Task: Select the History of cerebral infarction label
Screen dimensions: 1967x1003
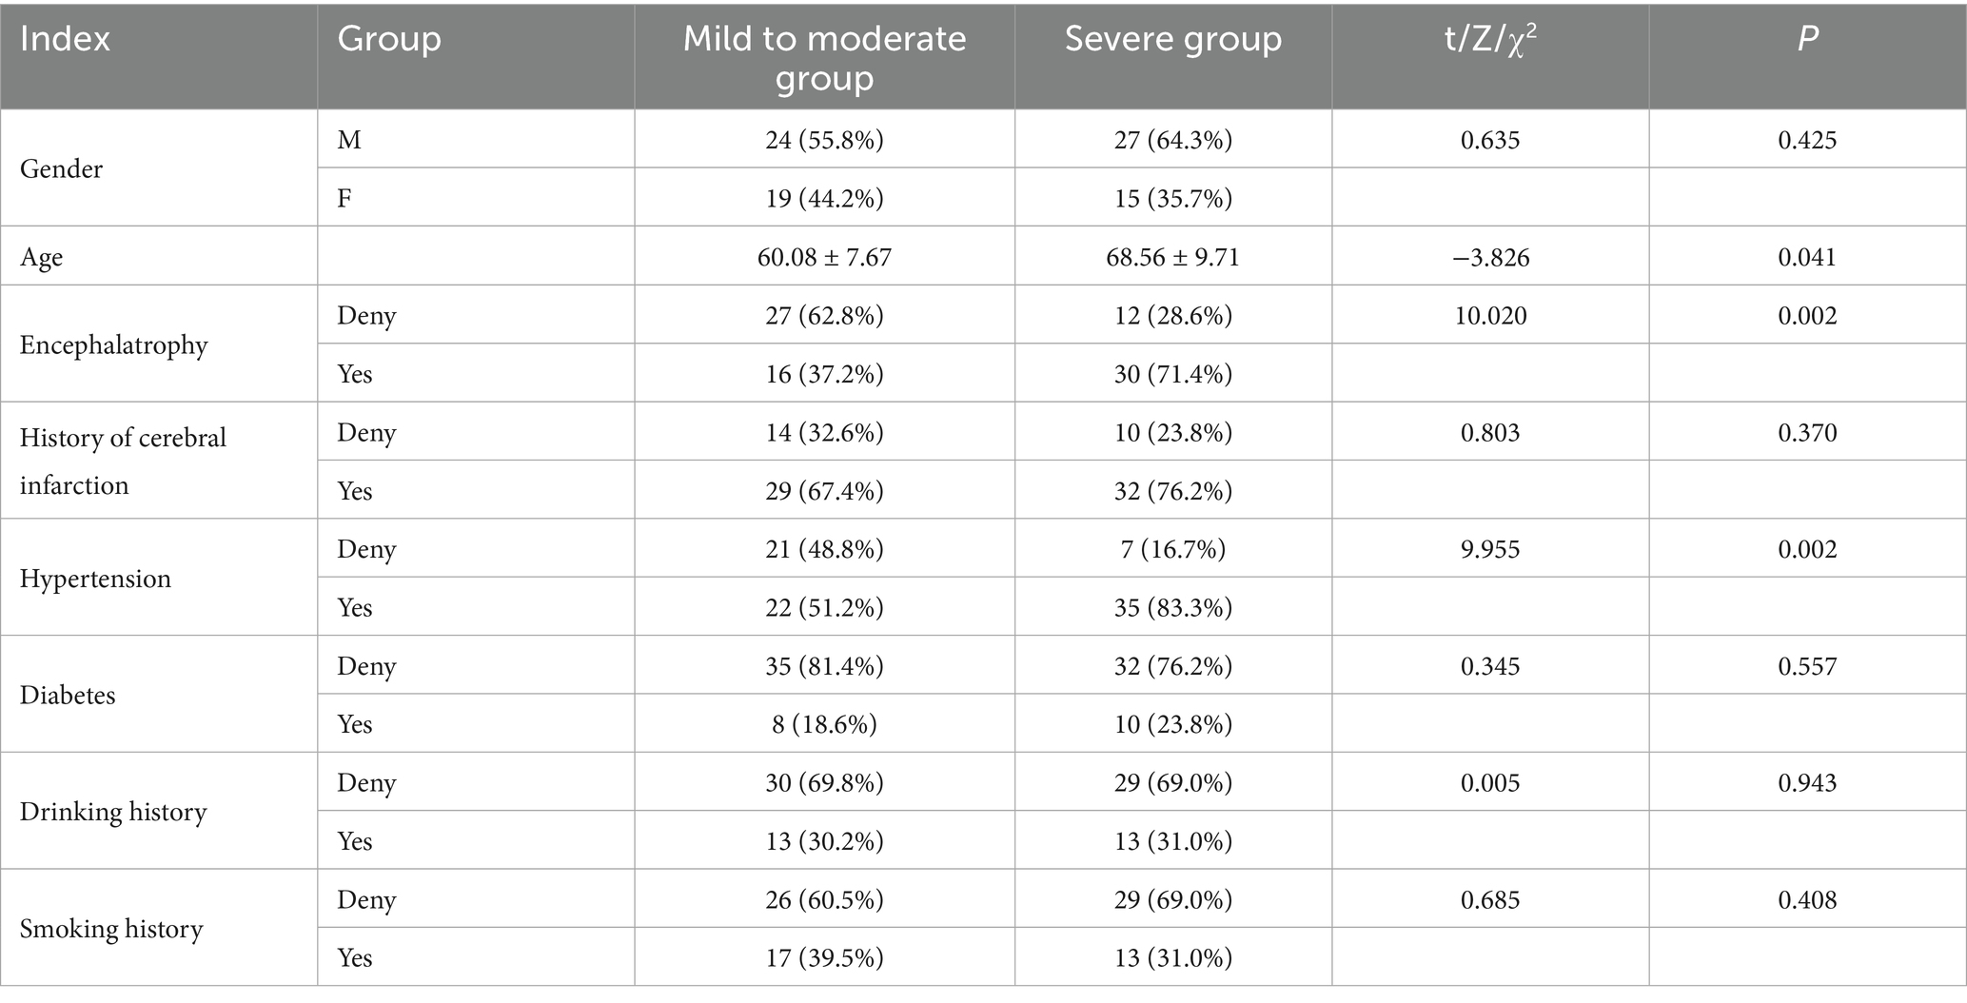Action: click(x=123, y=461)
